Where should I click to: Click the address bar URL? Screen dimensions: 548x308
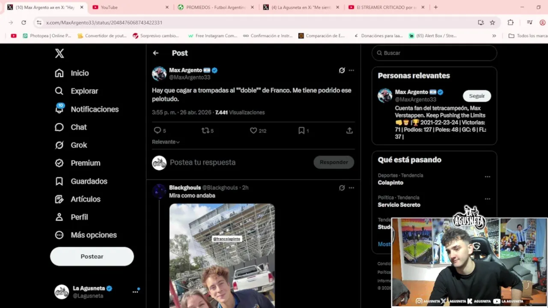tap(104, 23)
